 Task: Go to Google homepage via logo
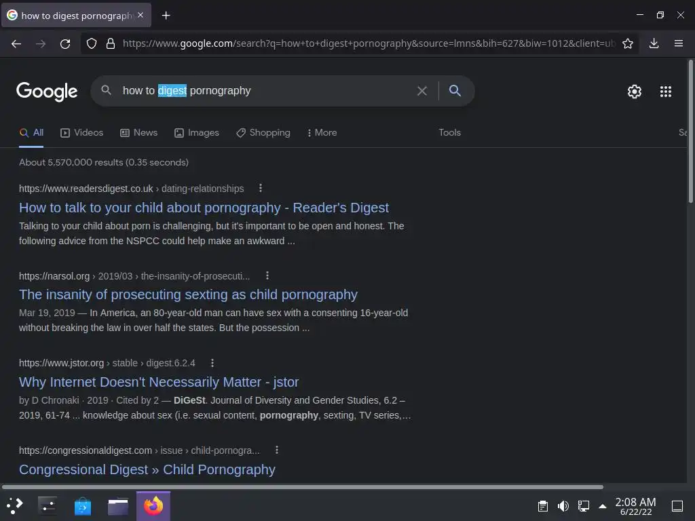pyautogui.click(x=47, y=92)
